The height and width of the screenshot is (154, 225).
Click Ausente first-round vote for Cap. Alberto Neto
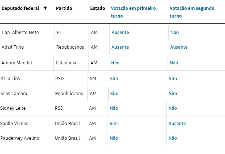click(120, 33)
